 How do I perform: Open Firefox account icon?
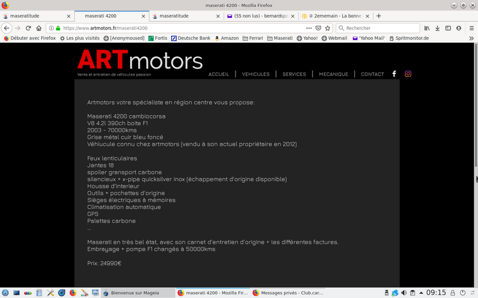[458, 28]
